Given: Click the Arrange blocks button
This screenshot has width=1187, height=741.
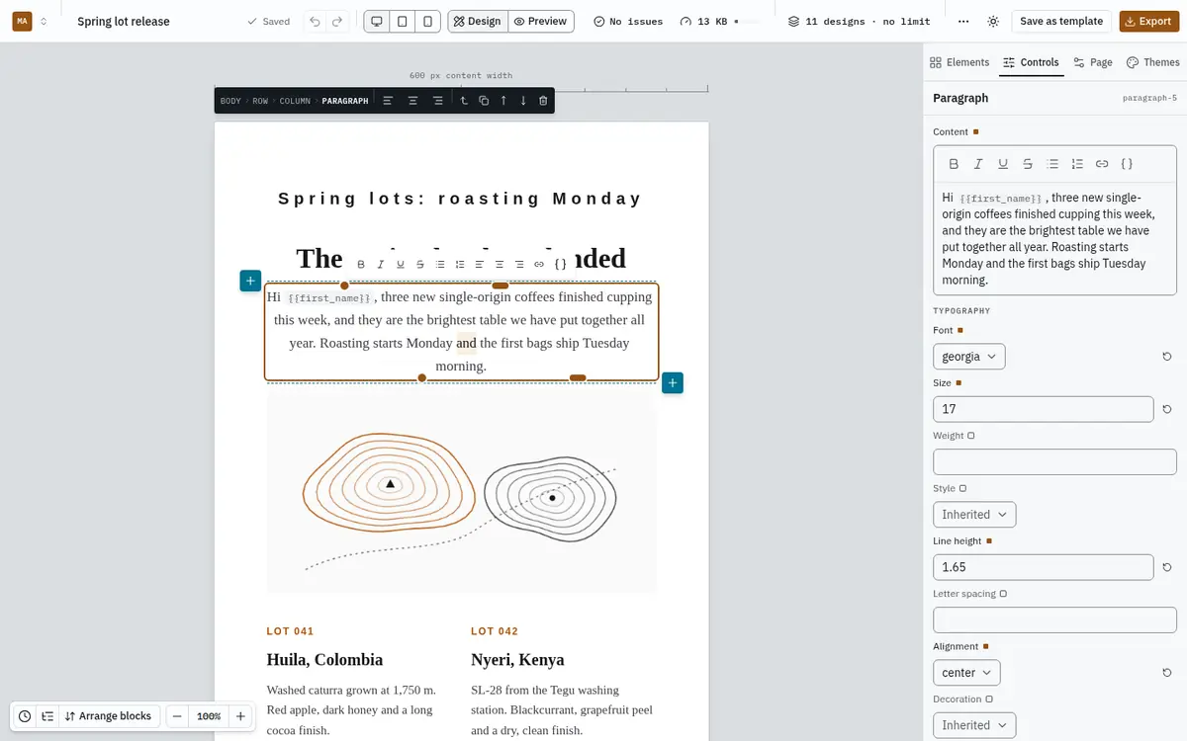Looking at the screenshot, I should tap(108, 716).
